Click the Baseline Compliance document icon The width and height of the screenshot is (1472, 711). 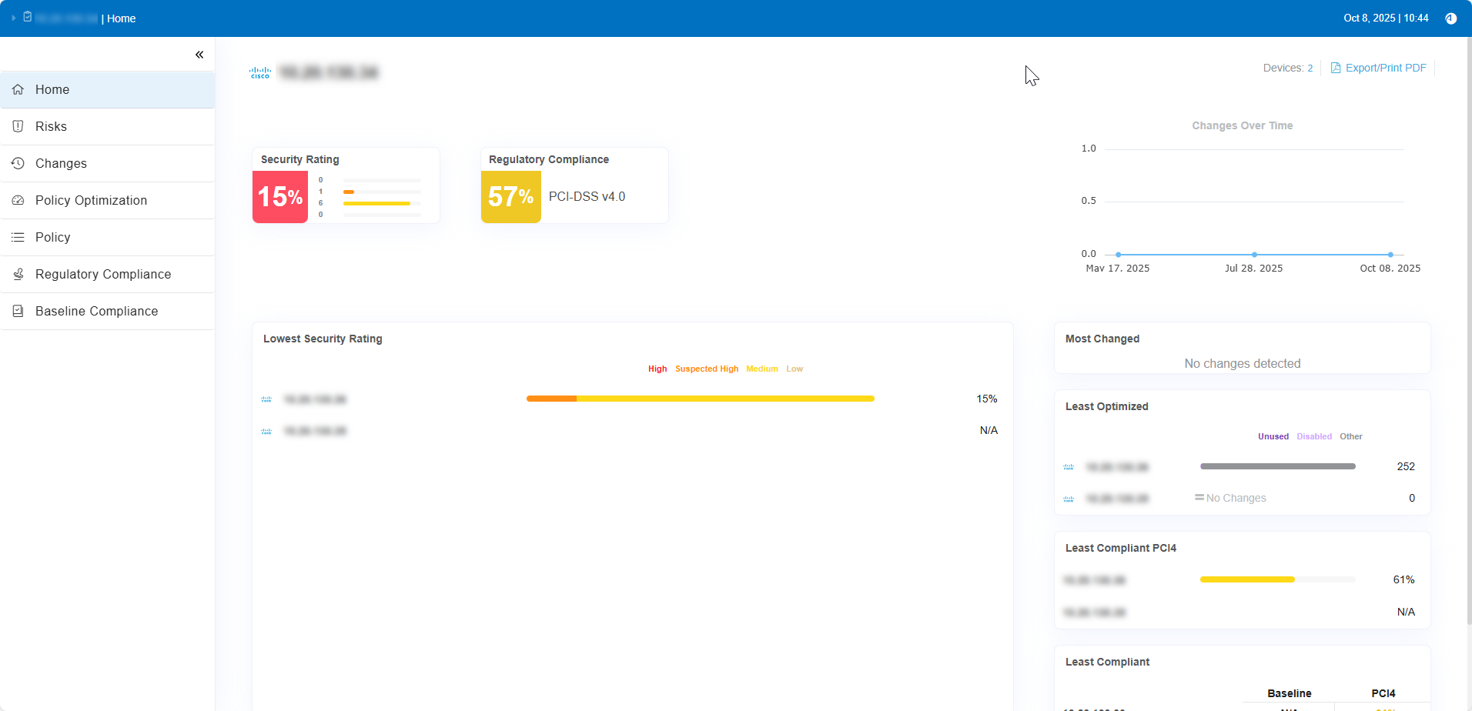click(18, 311)
